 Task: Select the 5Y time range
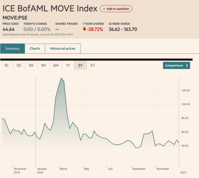coord(92,66)
